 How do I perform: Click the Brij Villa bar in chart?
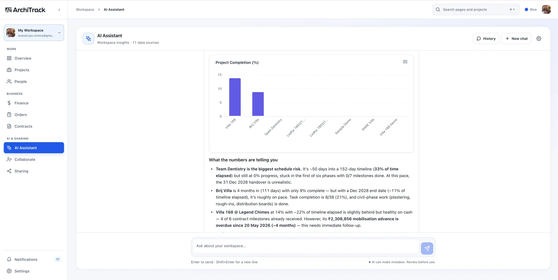[x=258, y=104]
